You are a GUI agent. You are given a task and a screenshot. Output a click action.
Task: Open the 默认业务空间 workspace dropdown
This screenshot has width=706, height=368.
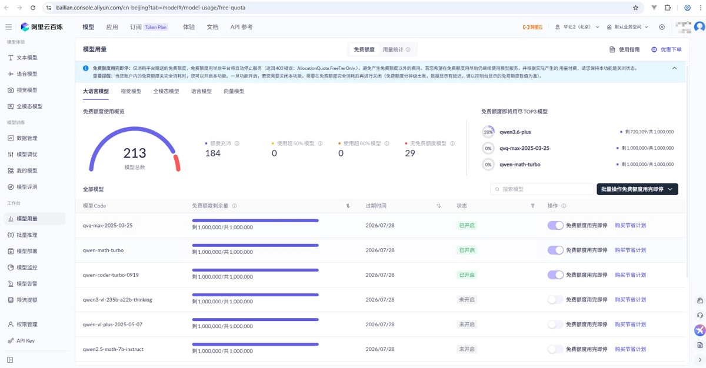click(x=627, y=27)
